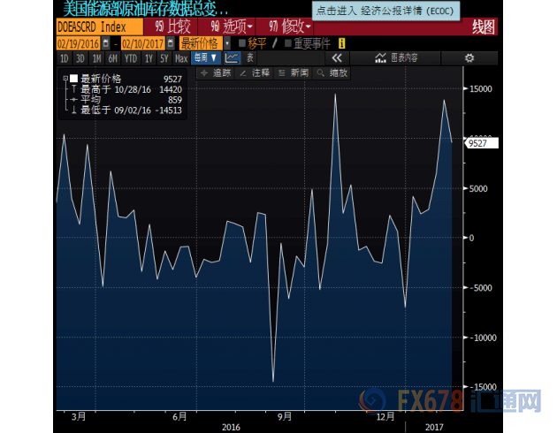Click the 比较 compare button

click(x=172, y=27)
